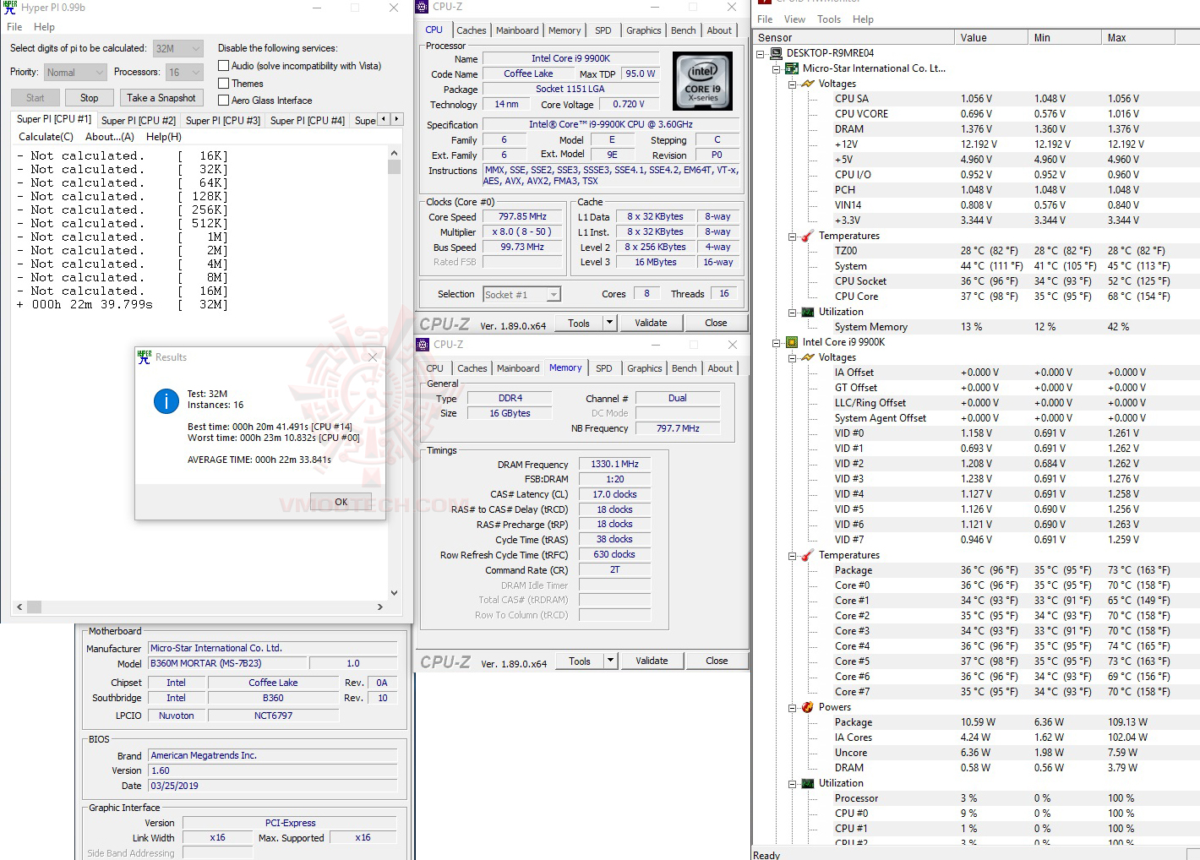Open the About...(A) menu item
Screen dimensions: 1200x860
click(x=110, y=137)
